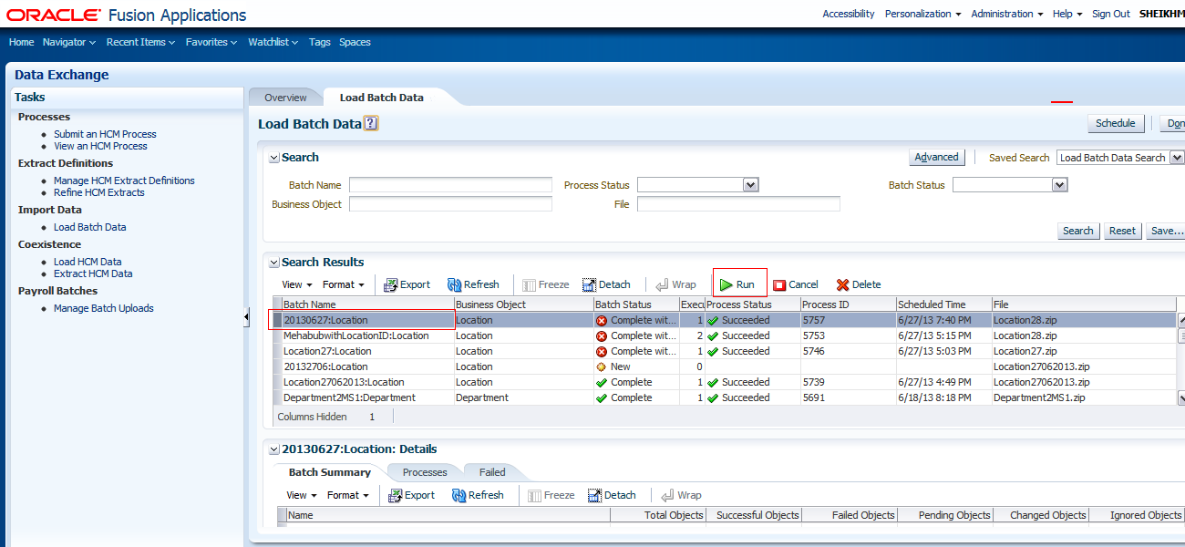
Task: Refresh the search results list
Action: (473, 284)
